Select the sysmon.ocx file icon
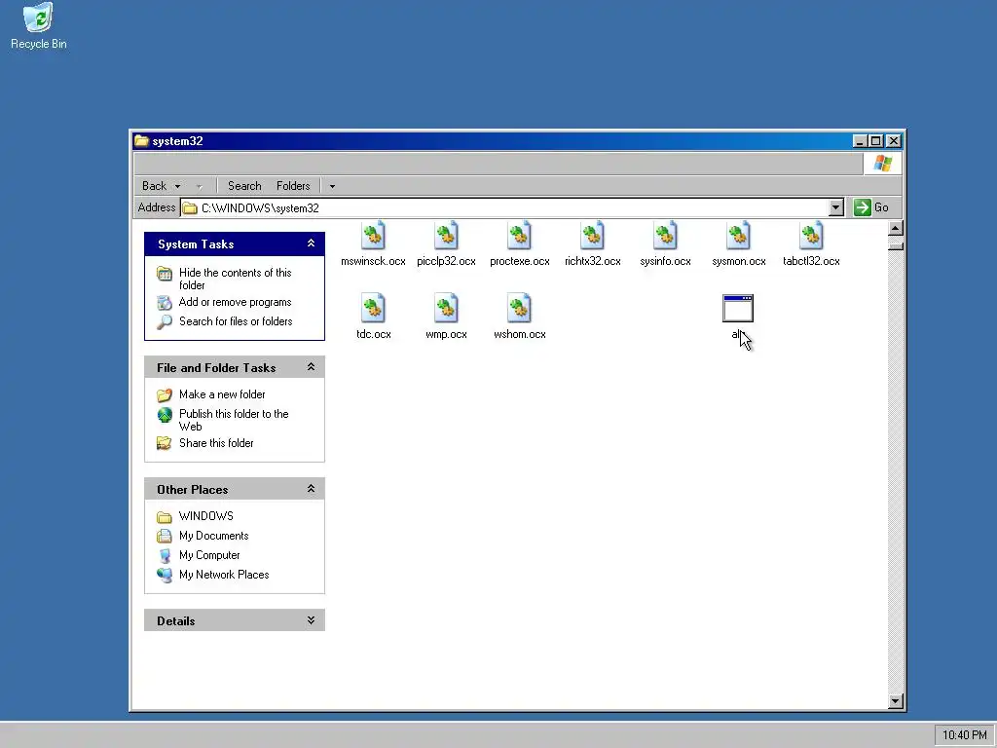Viewport: 997px width, 748px height. point(738,236)
